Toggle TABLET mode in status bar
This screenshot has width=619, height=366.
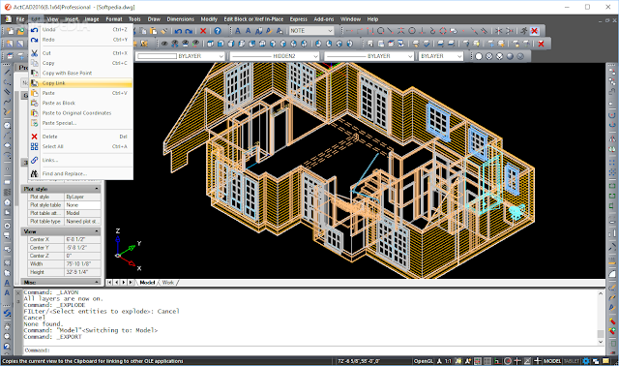pyautogui.click(x=572, y=361)
